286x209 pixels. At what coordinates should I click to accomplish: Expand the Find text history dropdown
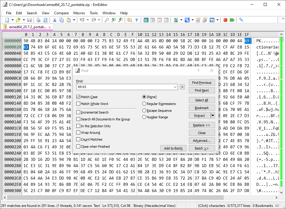point(175,87)
